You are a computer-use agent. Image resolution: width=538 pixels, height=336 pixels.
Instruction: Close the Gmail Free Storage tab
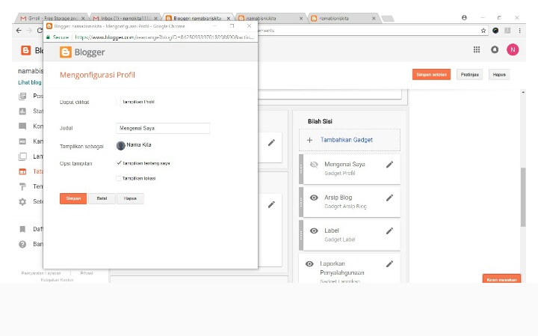pos(83,18)
